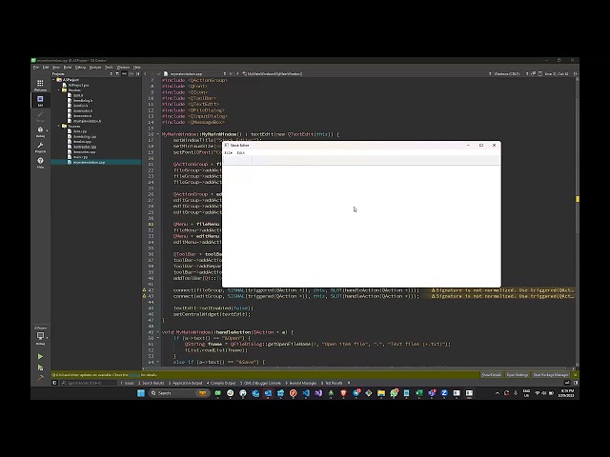The height and width of the screenshot is (457, 610).
Task: Select mymainwindow.h in the Headers folder
Action: click(x=87, y=121)
